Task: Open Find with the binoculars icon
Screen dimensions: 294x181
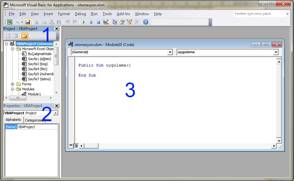Action: point(59,22)
